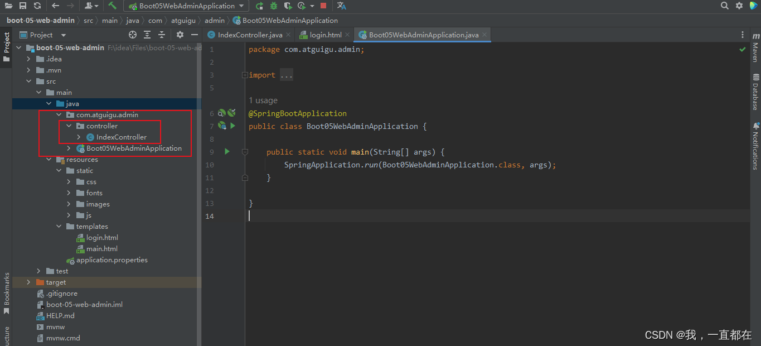Click the 'atguigu' breadcrumb segment
Image resolution: width=761 pixels, height=346 pixels.
click(x=183, y=21)
